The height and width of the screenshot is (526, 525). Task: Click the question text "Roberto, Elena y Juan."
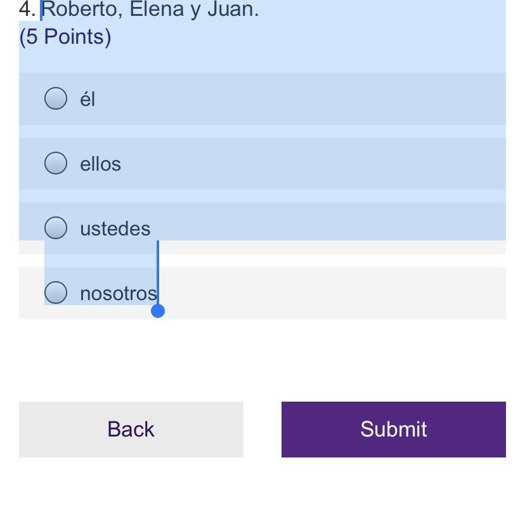pyautogui.click(x=150, y=10)
